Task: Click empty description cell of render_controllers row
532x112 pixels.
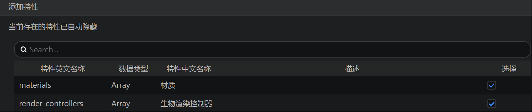Action: click(x=352, y=104)
